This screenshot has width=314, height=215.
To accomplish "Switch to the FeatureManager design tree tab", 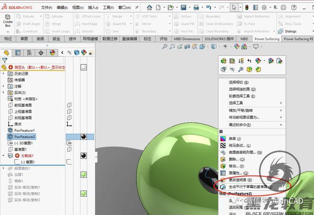I will click(x=6, y=53).
